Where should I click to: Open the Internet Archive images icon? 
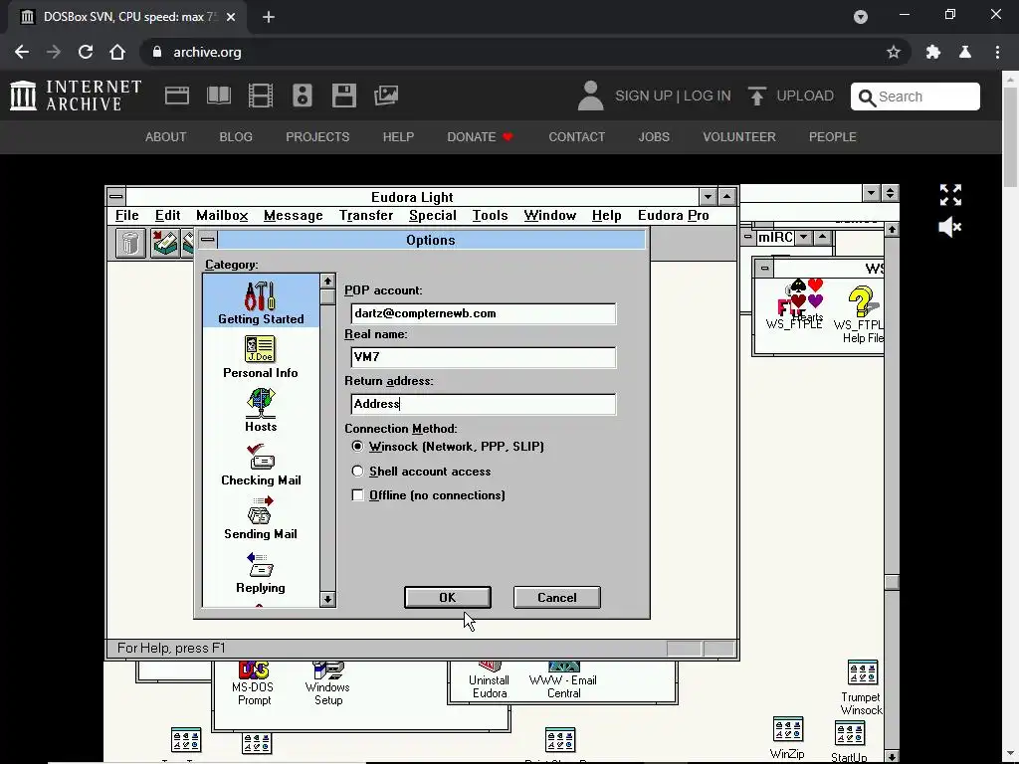386,95
